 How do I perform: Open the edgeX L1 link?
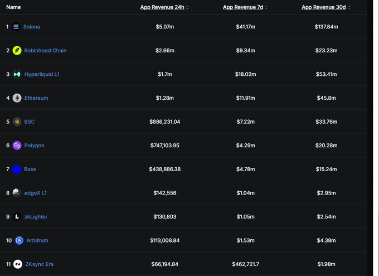tap(36, 193)
